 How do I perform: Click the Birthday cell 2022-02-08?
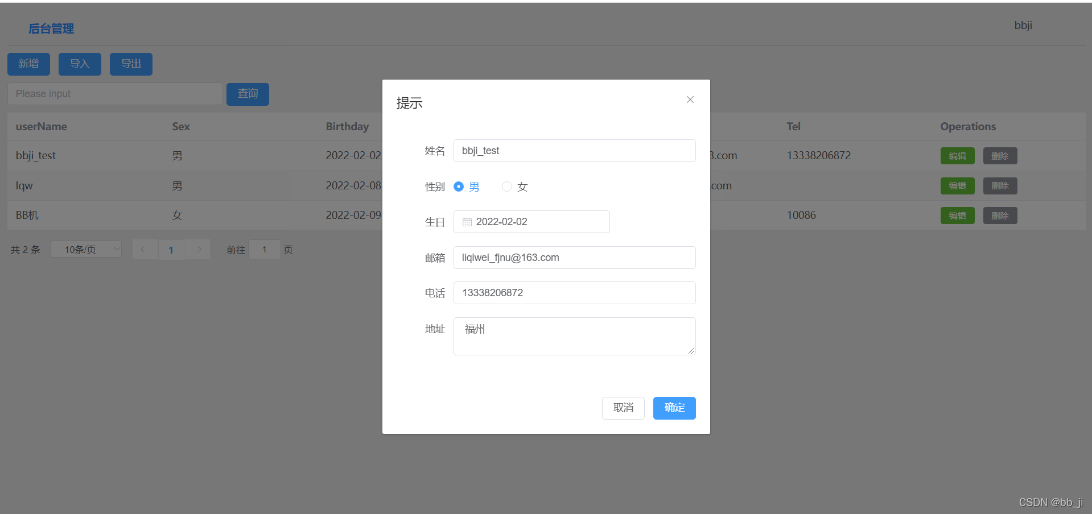(354, 185)
